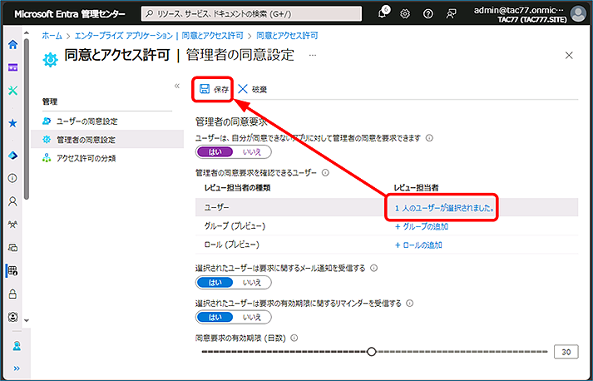Viewport: 593px width, 381px height.
Task: Open Favorites star icon in sidebar
Action: point(12,123)
